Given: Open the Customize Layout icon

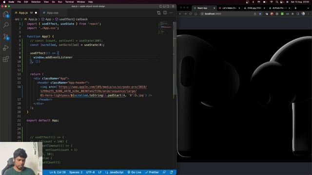Looking at the screenshot, I should [173, 6].
